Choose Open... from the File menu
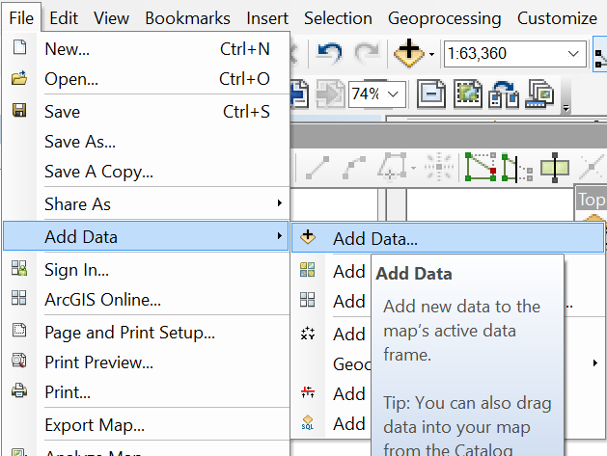This screenshot has height=456, width=607. tap(147, 79)
